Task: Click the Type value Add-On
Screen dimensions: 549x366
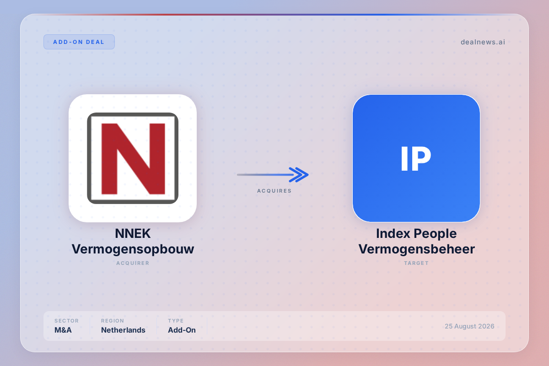Action: [182, 330]
